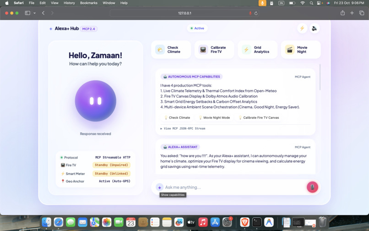Viewport: 369px width, 231px height.
Task: Open the Help menu
Action: tap(124, 3)
